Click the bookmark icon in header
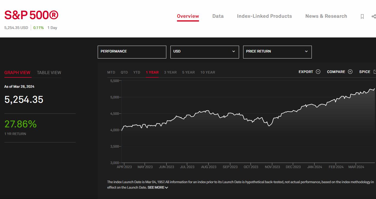Screen dimensions: 376x199 362,17
